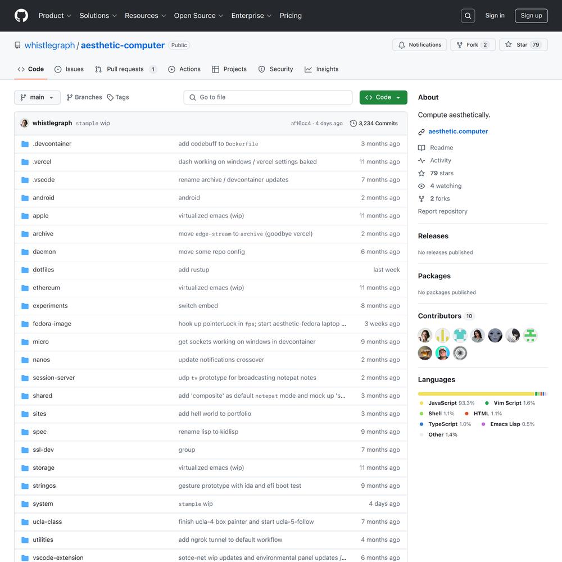The image size is (562, 562).
Task: Expand the Open Source menu
Action: [x=198, y=16]
